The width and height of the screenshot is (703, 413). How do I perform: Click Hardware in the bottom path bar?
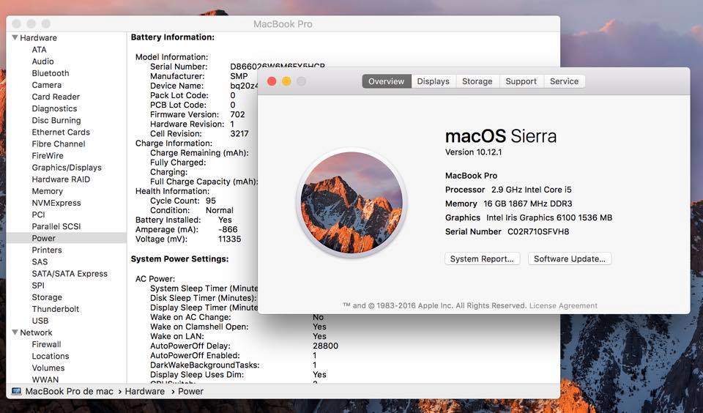click(144, 392)
